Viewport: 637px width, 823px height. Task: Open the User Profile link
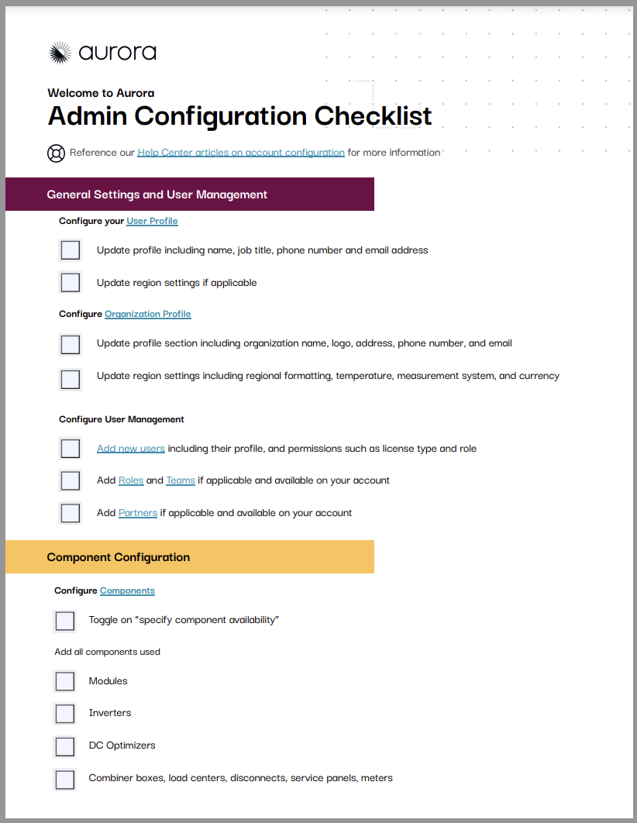[x=152, y=221]
